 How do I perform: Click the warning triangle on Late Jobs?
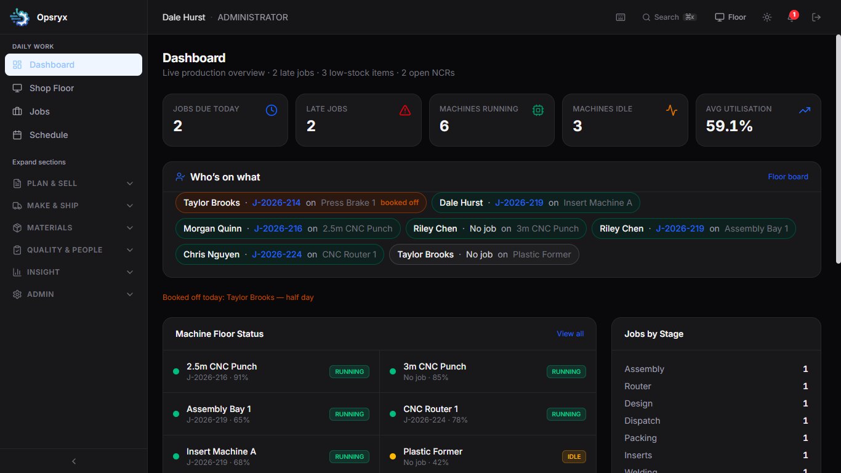tap(405, 110)
